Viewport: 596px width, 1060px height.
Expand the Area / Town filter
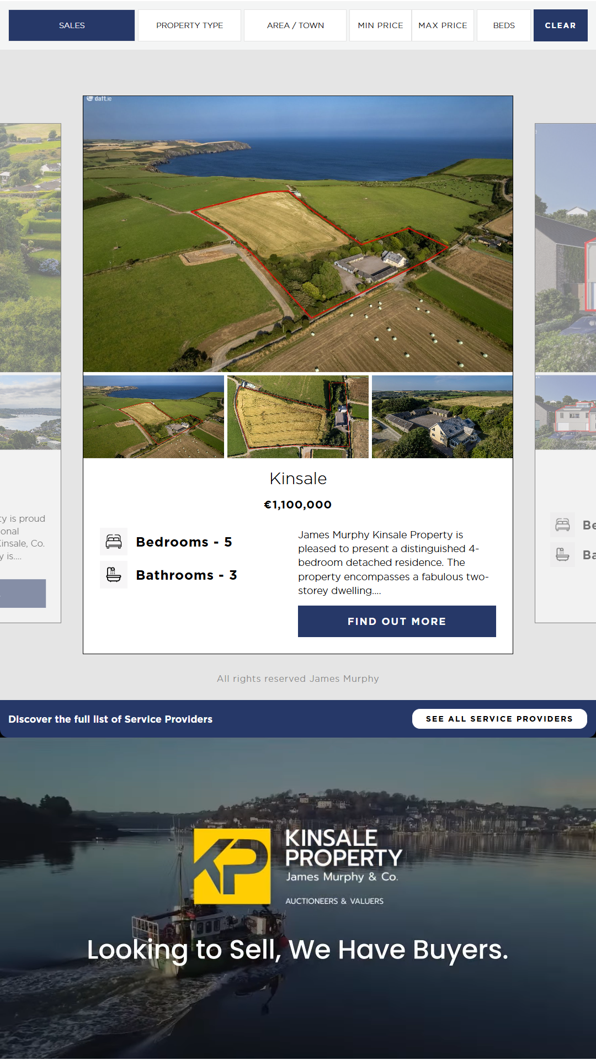point(295,25)
